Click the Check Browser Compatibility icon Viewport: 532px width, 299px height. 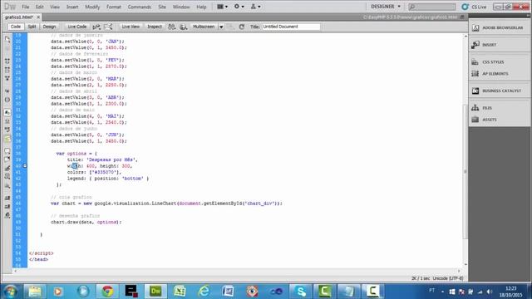(108, 27)
